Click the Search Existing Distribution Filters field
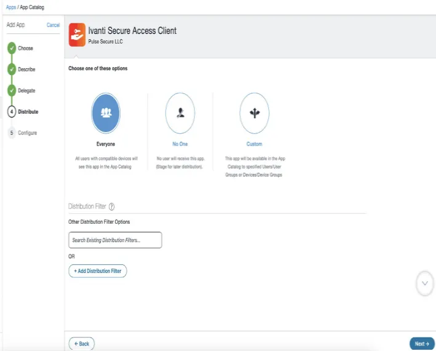This screenshot has height=351, width=436. (x=115, y=240)
